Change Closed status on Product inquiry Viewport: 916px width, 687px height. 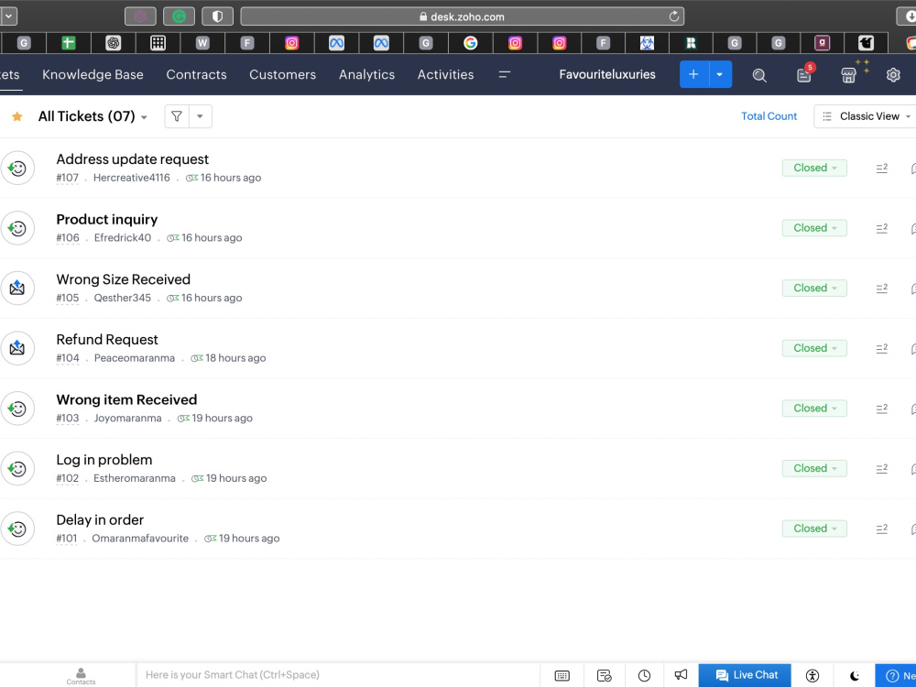814,228
